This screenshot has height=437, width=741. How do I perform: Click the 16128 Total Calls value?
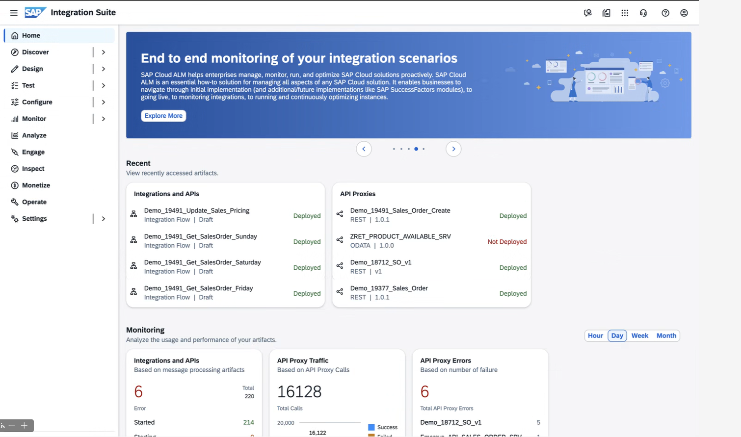click(299, 391)
